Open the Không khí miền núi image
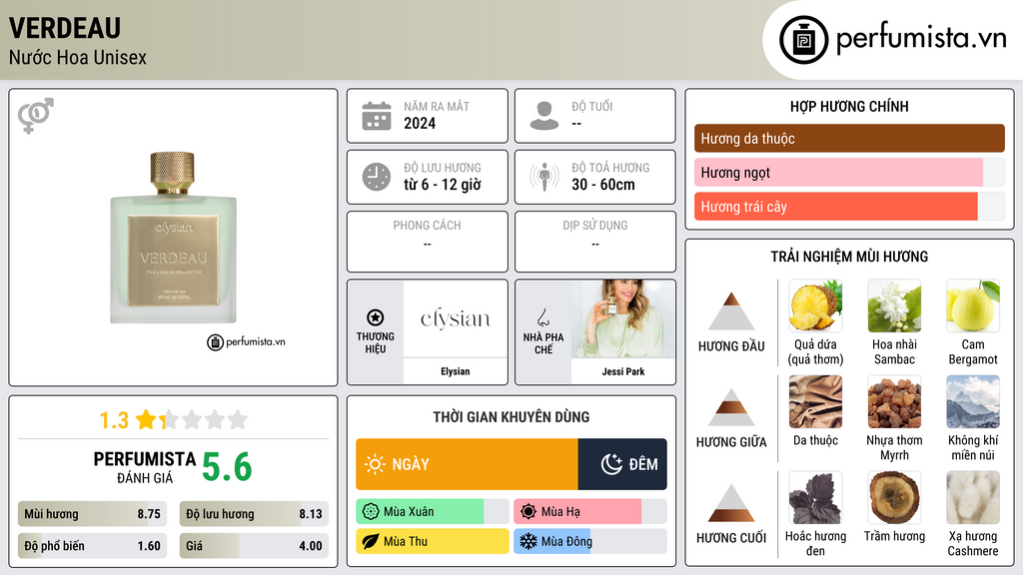The height and width of the screenshot is (575, 1023). [973, 401]
